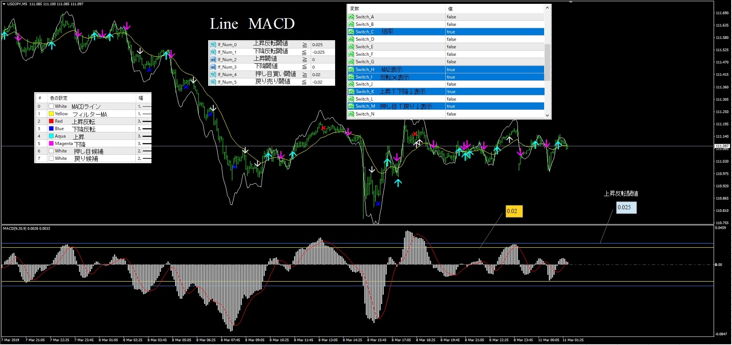Click the If_Num_3 integer parameter icon
This screenshot has width=732, height=345.
pos(213,67)
